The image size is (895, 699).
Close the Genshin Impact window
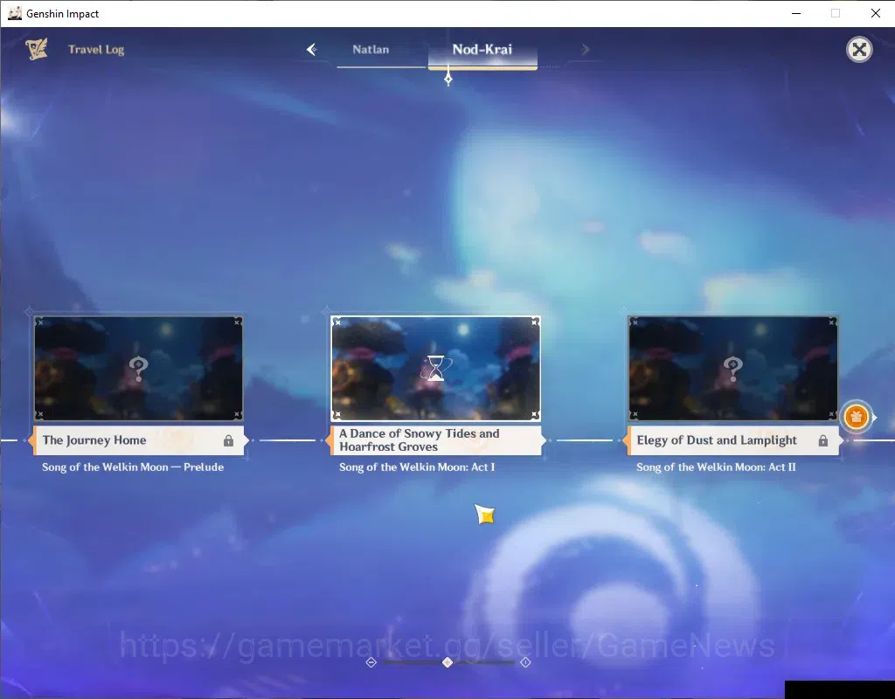coord(875,13)
